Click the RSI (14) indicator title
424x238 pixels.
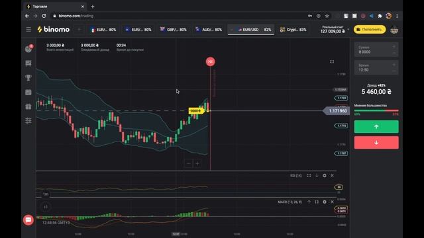click(296, 176)
